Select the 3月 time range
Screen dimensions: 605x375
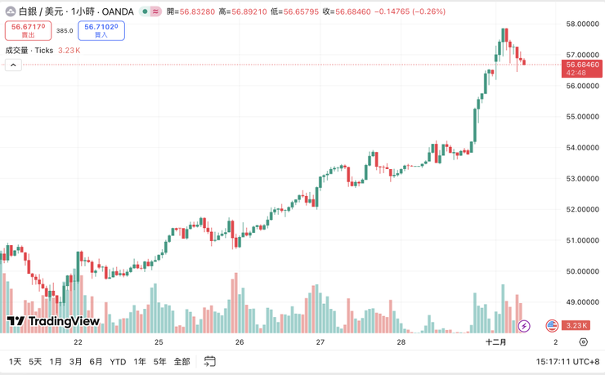pyautogui.click(x=75, y=361)
